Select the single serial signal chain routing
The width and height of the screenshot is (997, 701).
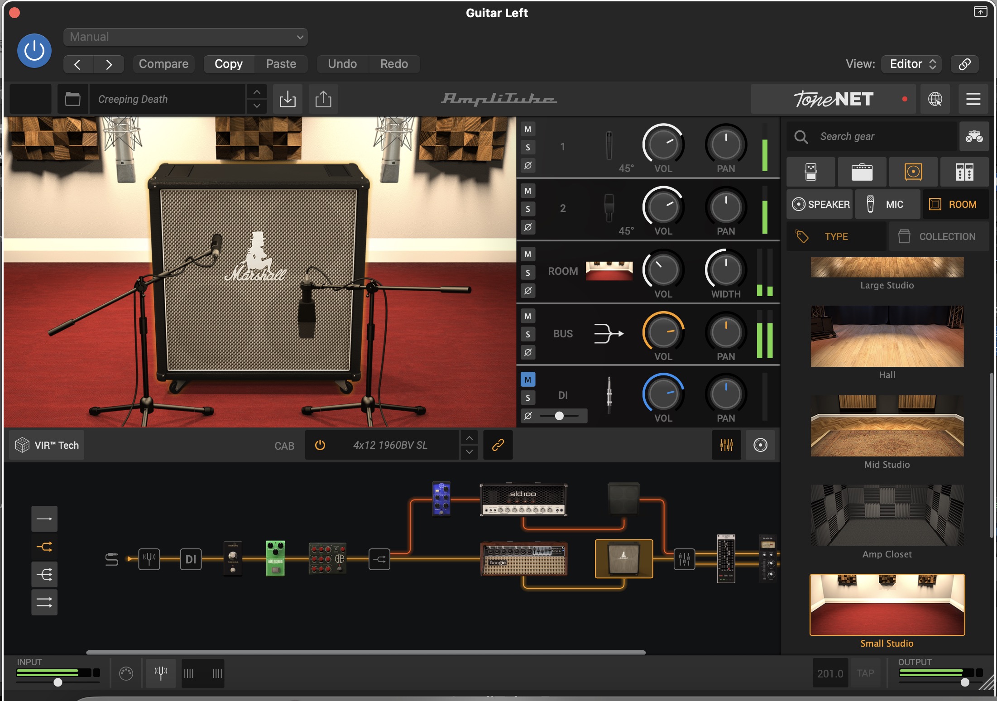pyautogui.click(x=44, y=519)
